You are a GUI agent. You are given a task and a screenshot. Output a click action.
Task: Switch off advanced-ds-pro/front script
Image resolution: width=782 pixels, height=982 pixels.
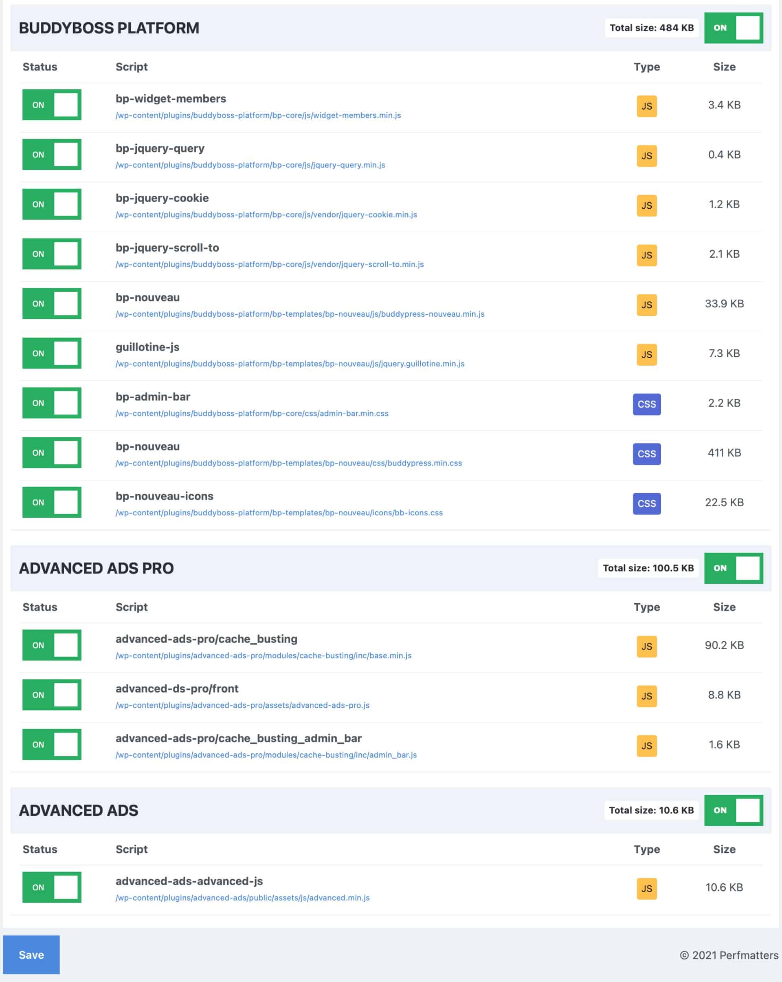(52, 695)
